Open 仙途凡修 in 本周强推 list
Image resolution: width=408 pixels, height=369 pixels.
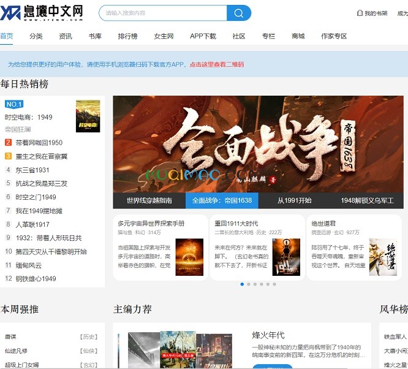pos(16,351)
